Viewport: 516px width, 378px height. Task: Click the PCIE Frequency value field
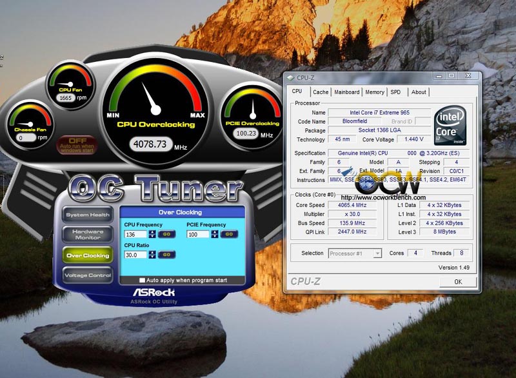pos(198,234)
